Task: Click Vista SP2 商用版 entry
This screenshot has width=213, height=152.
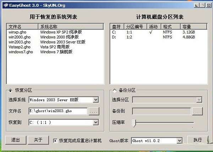Action: click(x=55, y=47)
